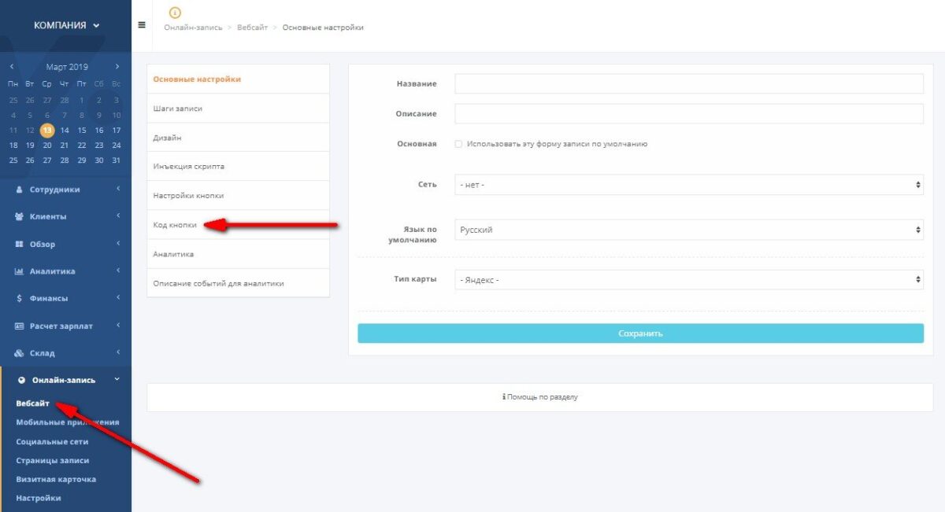Select date 20 in calendar

click(x=47, y=145)
